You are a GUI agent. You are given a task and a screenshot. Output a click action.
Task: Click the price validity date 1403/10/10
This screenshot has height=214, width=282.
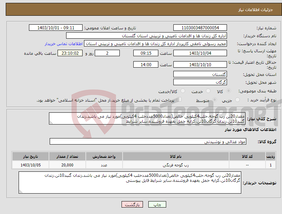[200, 64]
